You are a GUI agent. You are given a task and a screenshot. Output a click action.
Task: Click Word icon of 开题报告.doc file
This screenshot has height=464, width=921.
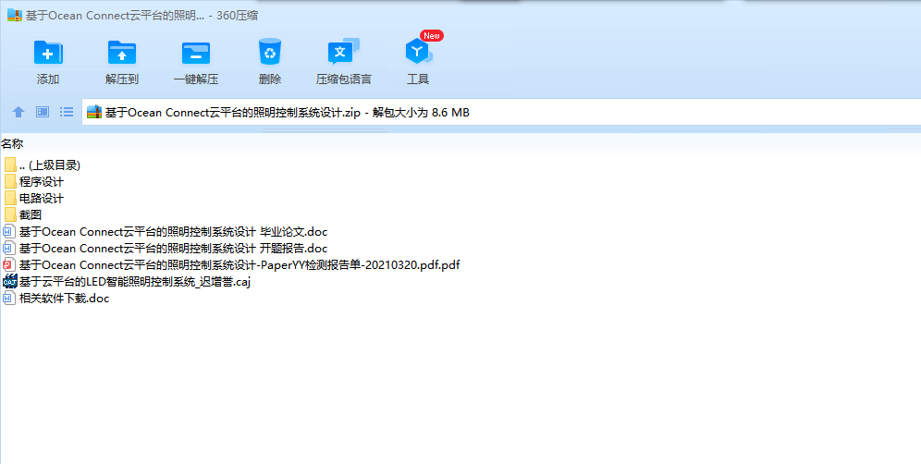9,248
